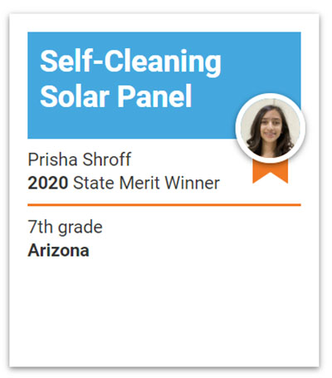
Task: Click the bold 2020 year label
Action: pos(48,183)
